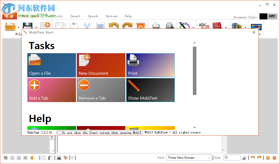The height and width of the screenshot is (164, 280).
Task: Click the Start screen scroll down arrow
Action: (x=195, y=127)
